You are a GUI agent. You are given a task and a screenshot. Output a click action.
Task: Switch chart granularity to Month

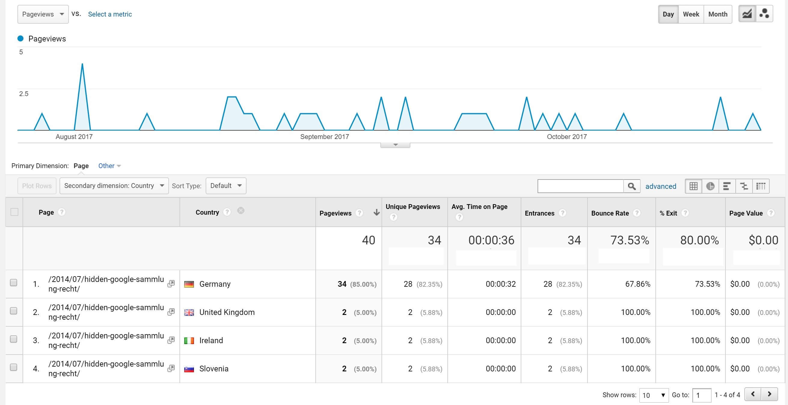(718, 14)
